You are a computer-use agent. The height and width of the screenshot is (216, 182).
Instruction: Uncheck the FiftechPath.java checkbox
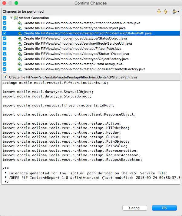tap(5, 49)
